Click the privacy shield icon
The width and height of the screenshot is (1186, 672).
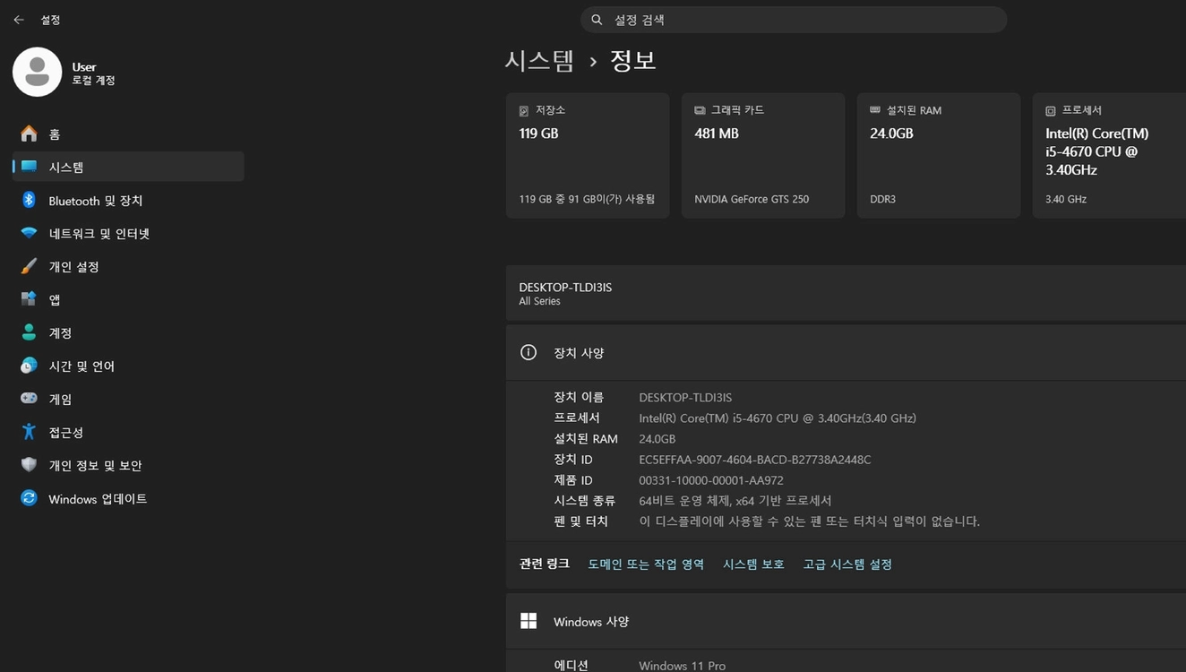[x=30, y=465]
